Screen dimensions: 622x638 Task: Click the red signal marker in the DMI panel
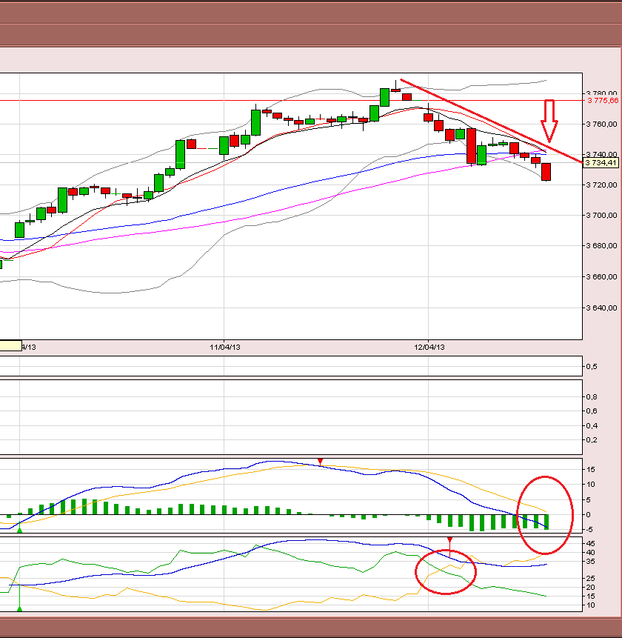[449, 540]
